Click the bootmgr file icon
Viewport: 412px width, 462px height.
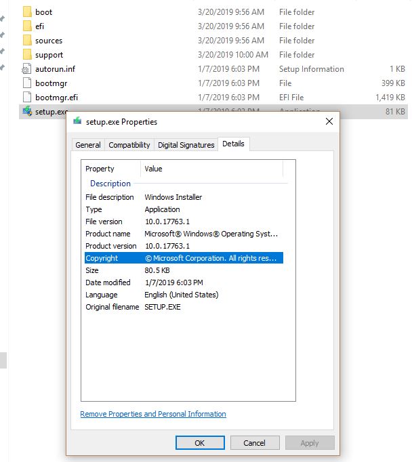[27, 83]
